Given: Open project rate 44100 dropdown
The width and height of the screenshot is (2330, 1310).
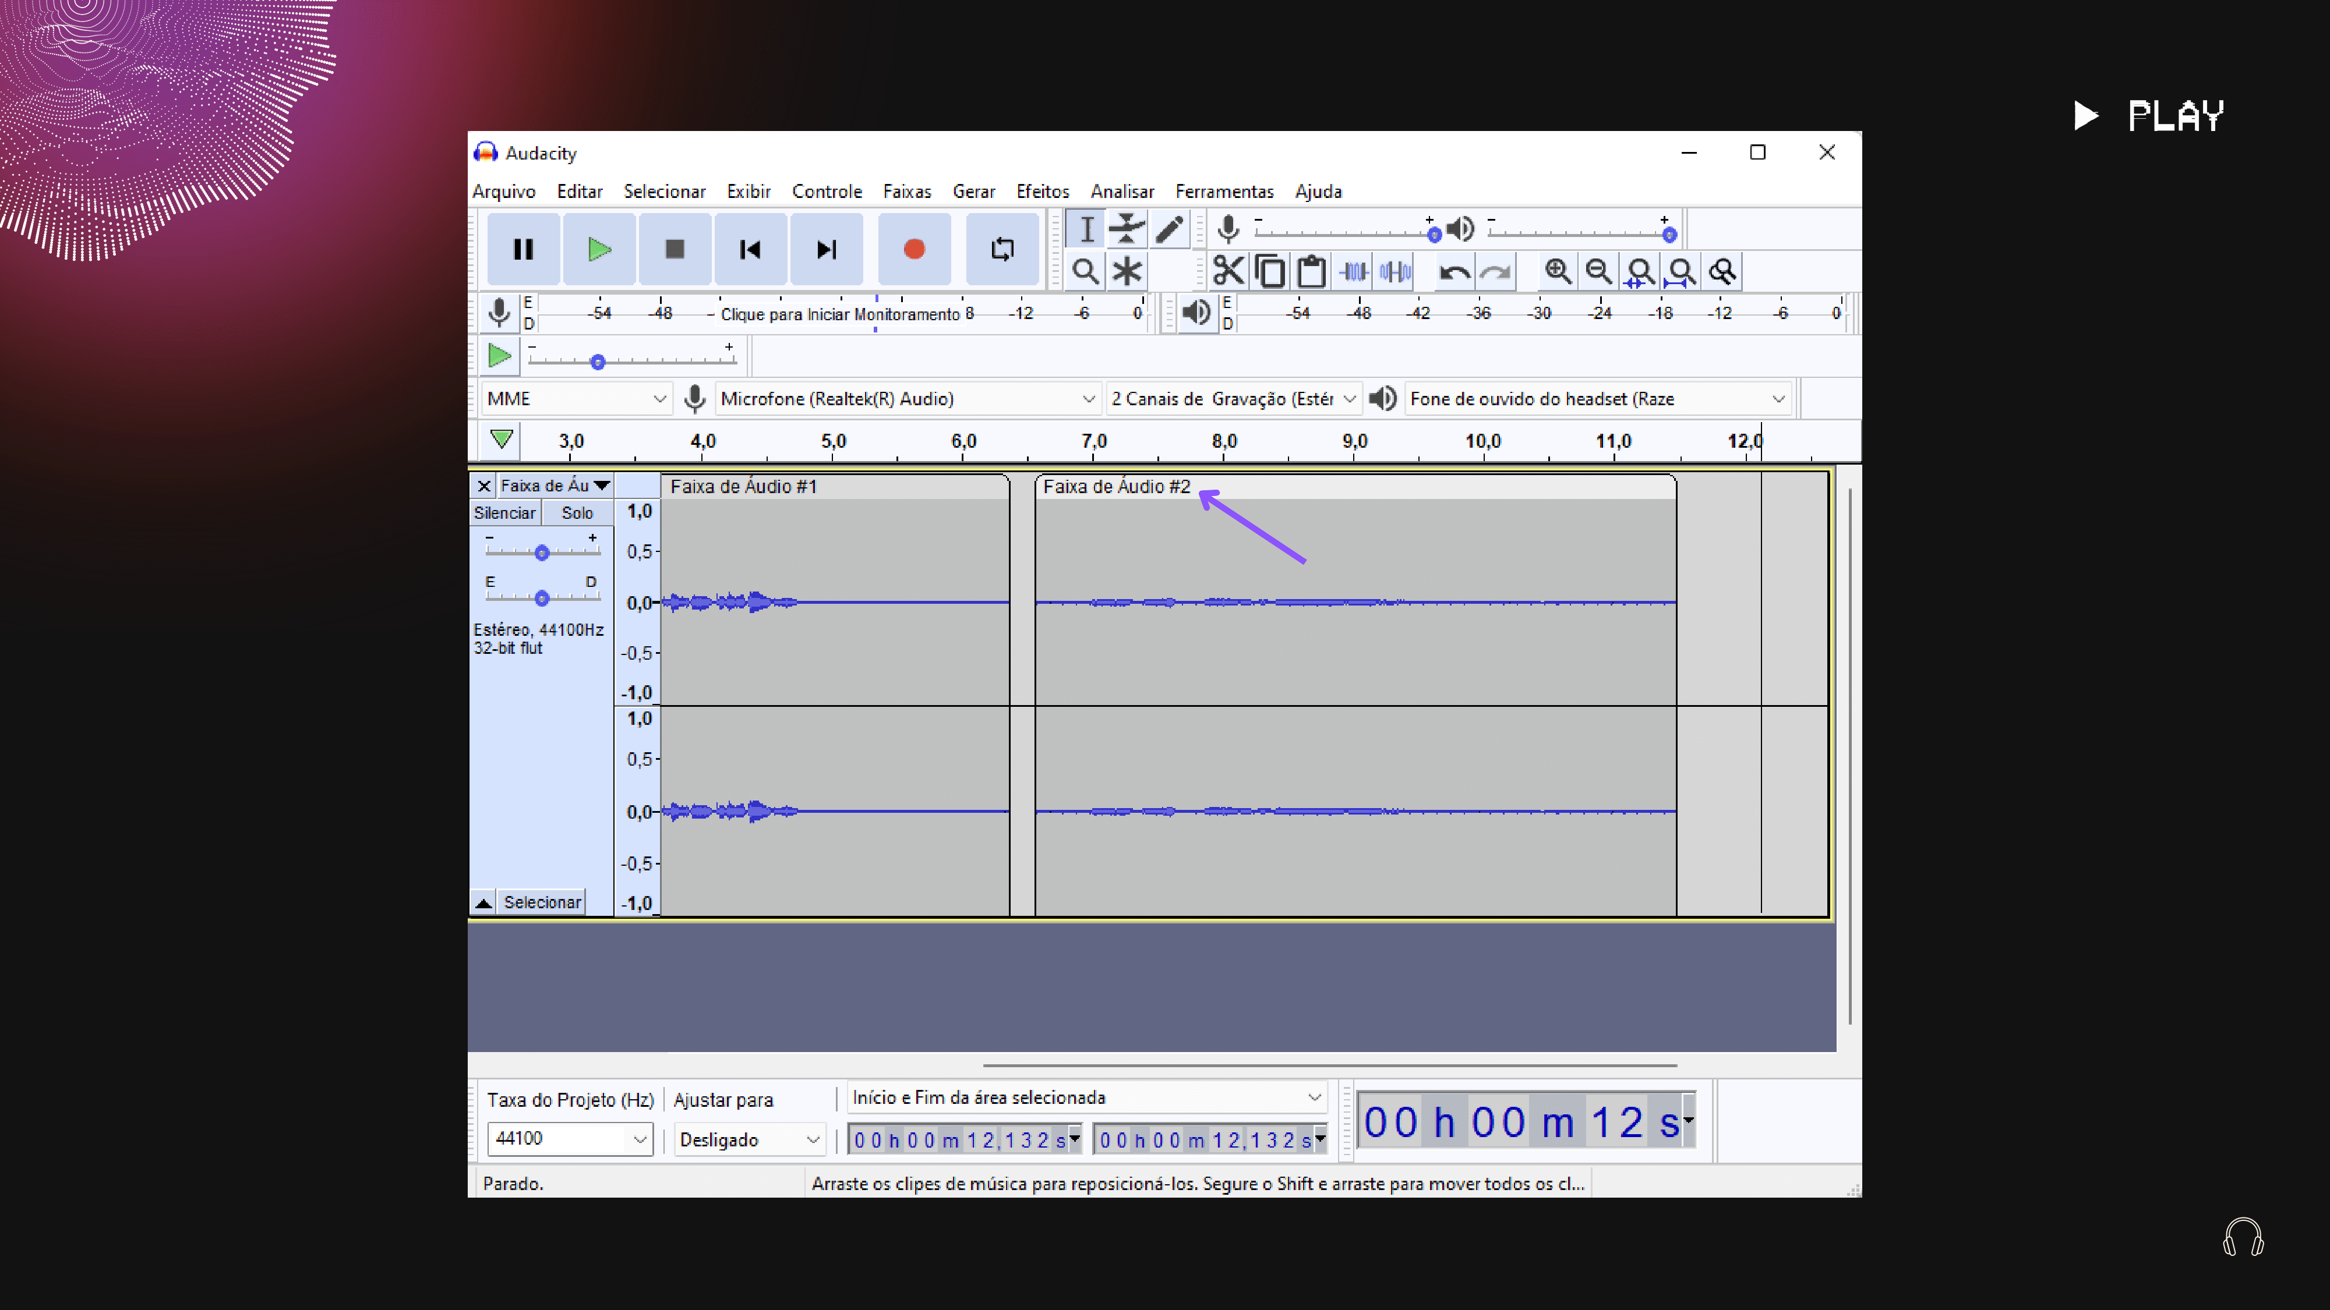Looking at the screenshot, I should tap(570, 1138).
